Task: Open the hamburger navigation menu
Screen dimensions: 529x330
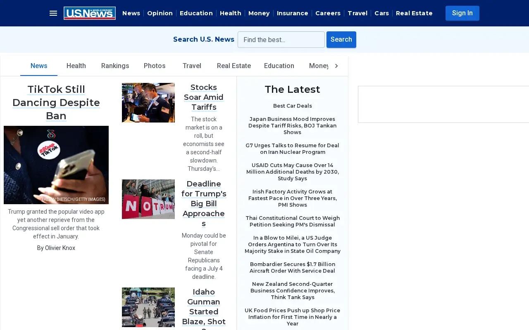Action: pos(53,13)
